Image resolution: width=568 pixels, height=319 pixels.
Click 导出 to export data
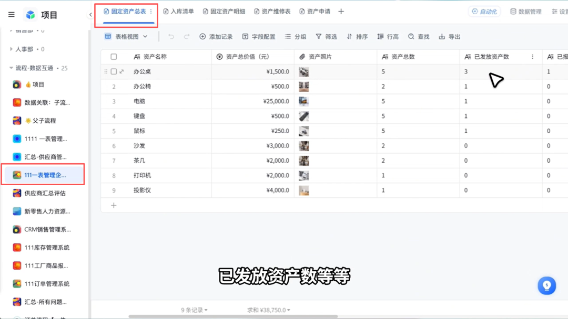pyautogui.click(x=449, y=37)
